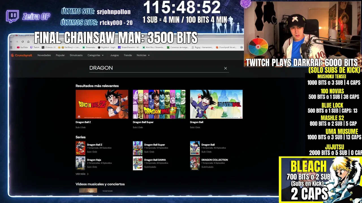Open the YouTube bookmark
362x203 pixels.
coord(22,47)
